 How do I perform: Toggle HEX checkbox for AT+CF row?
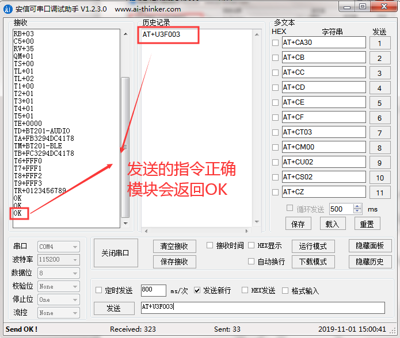(x=275, y=117)
